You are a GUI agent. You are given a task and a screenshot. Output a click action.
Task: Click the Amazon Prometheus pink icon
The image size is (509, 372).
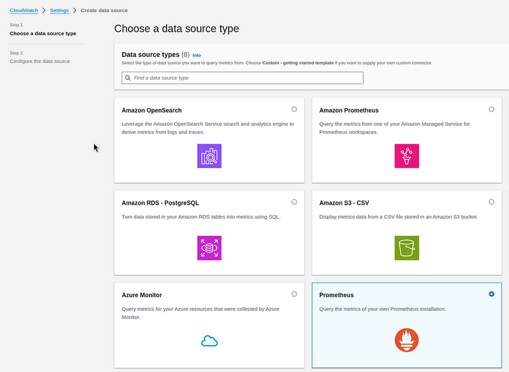407,156
